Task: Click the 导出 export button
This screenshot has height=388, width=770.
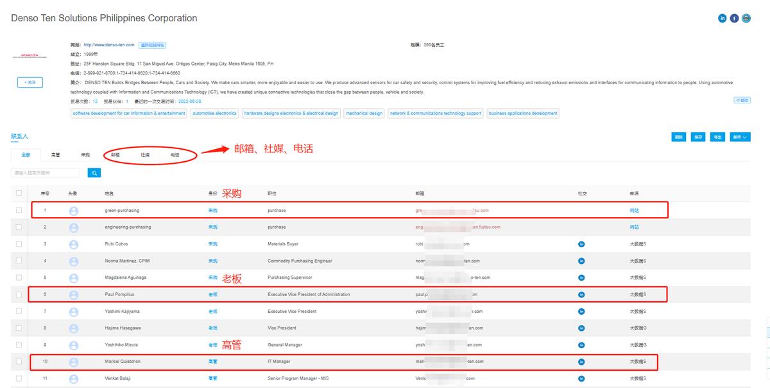Action: coord(717,137)
